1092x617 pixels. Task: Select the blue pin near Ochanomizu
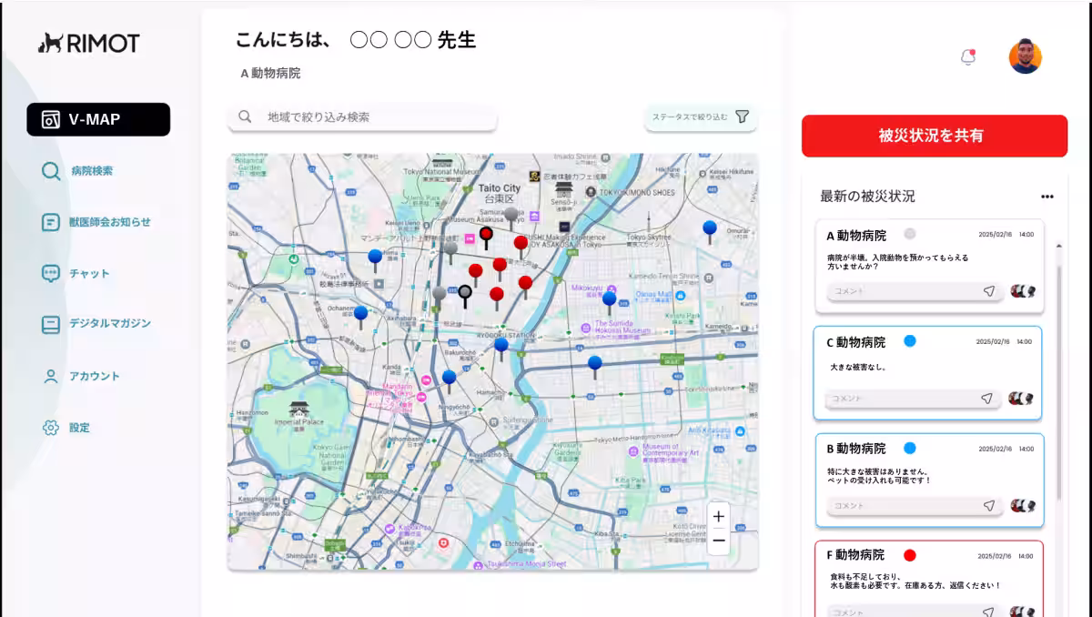(360, 317)
